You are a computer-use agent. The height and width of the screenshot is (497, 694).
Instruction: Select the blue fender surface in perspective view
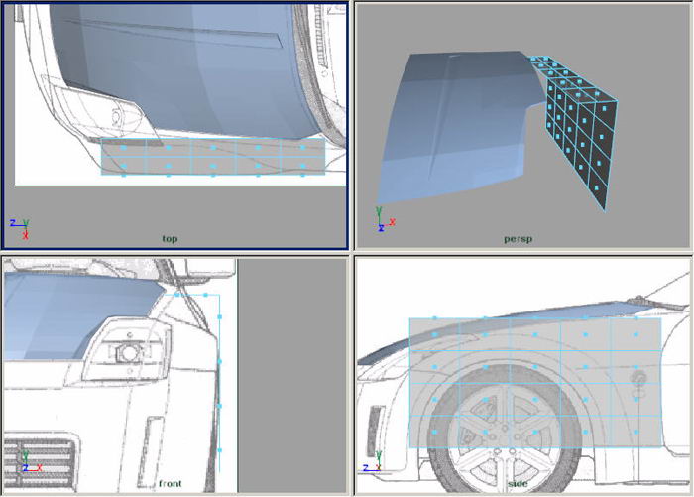coord(456,129)
